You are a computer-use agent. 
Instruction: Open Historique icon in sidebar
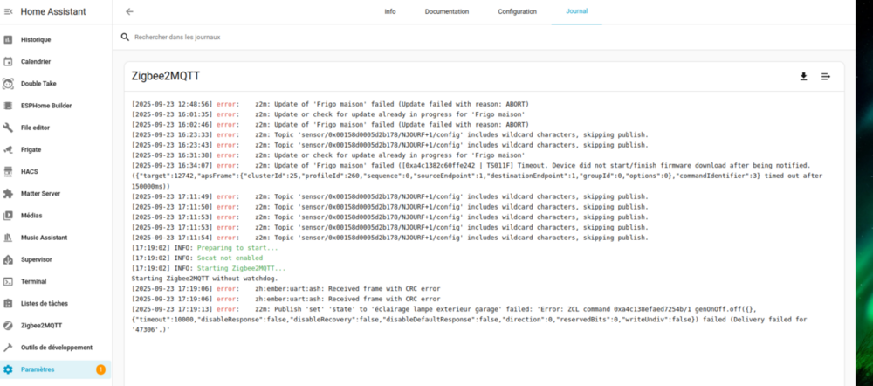[8, 39]
